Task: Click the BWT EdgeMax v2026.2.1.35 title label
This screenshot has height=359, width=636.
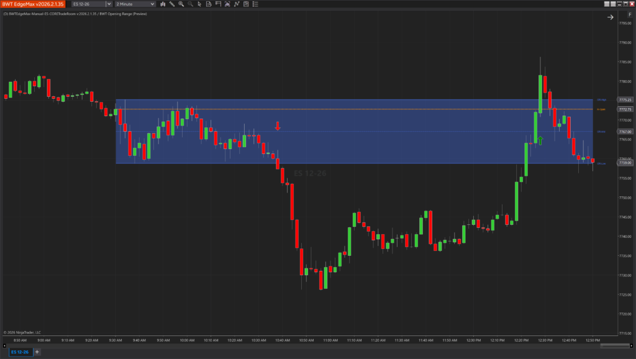Action: (x=33, y=4)
